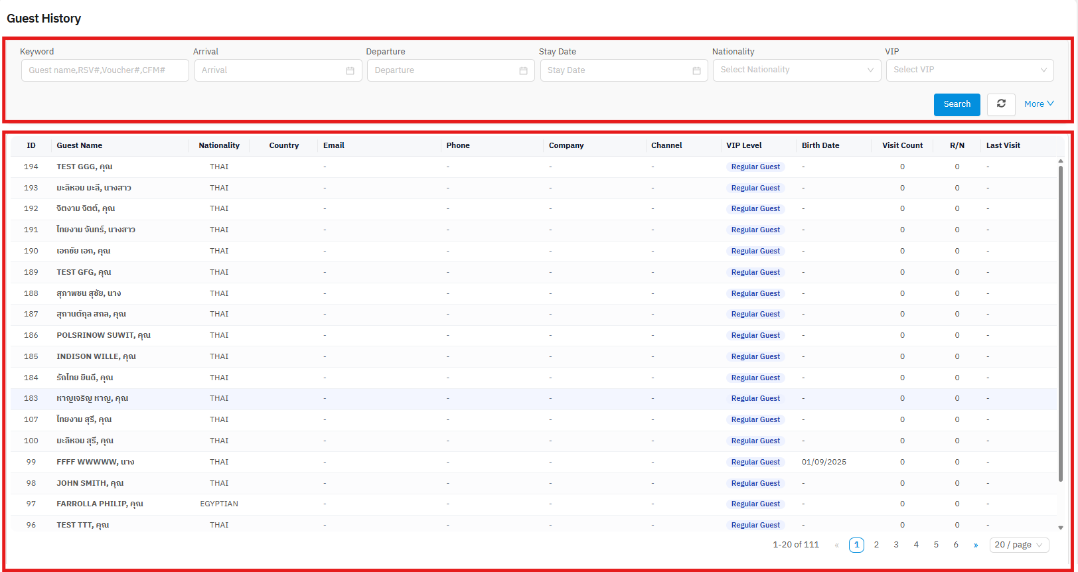Viewport: 1078px width, 572px height.
Task: Click the Guest Name column header
Action: click(x=80, y=145)
